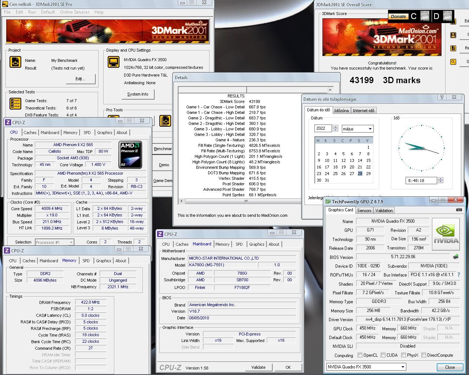Image resolution: width=469 pixels, height=375 pixels.
Task: Click the KA780G (MS-7551) model field
Action: [222, 265]
